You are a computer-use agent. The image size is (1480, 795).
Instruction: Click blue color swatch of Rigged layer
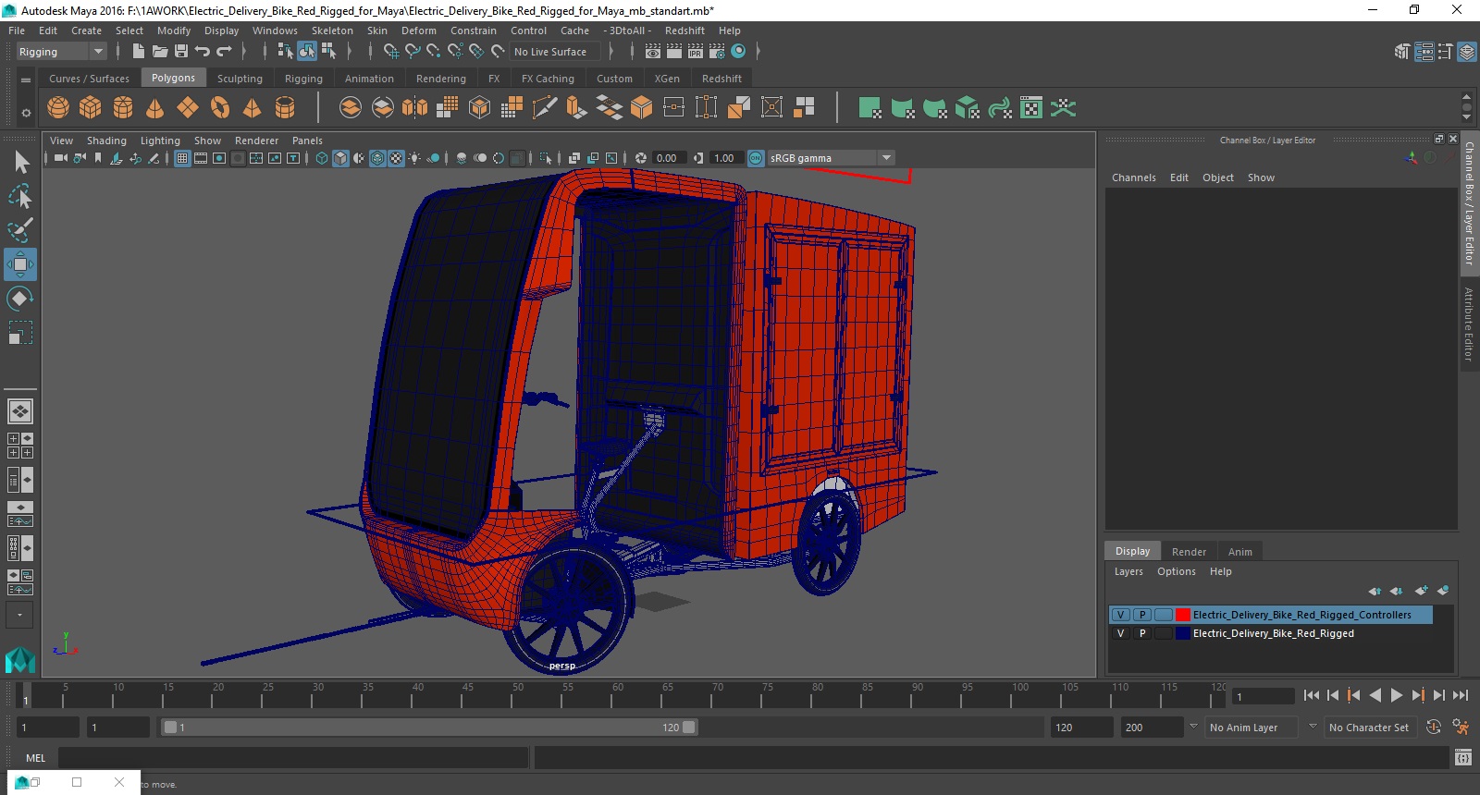click(1182, 633)
